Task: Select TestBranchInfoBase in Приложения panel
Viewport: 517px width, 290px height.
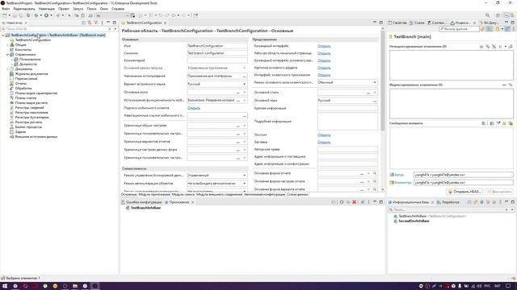Action: [145, 208]
